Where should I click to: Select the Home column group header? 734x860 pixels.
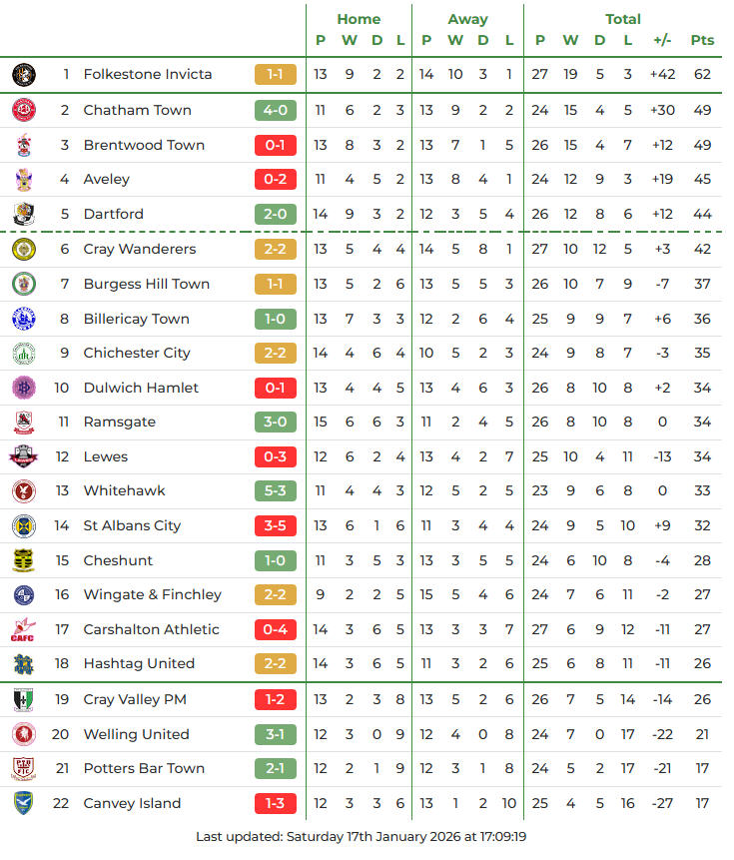(359, 19)
